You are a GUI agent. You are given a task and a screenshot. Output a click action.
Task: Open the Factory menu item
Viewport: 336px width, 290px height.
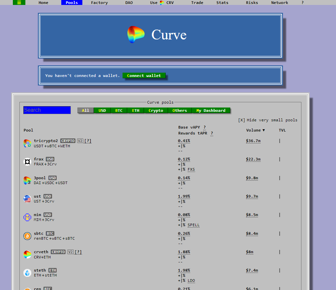99,3
